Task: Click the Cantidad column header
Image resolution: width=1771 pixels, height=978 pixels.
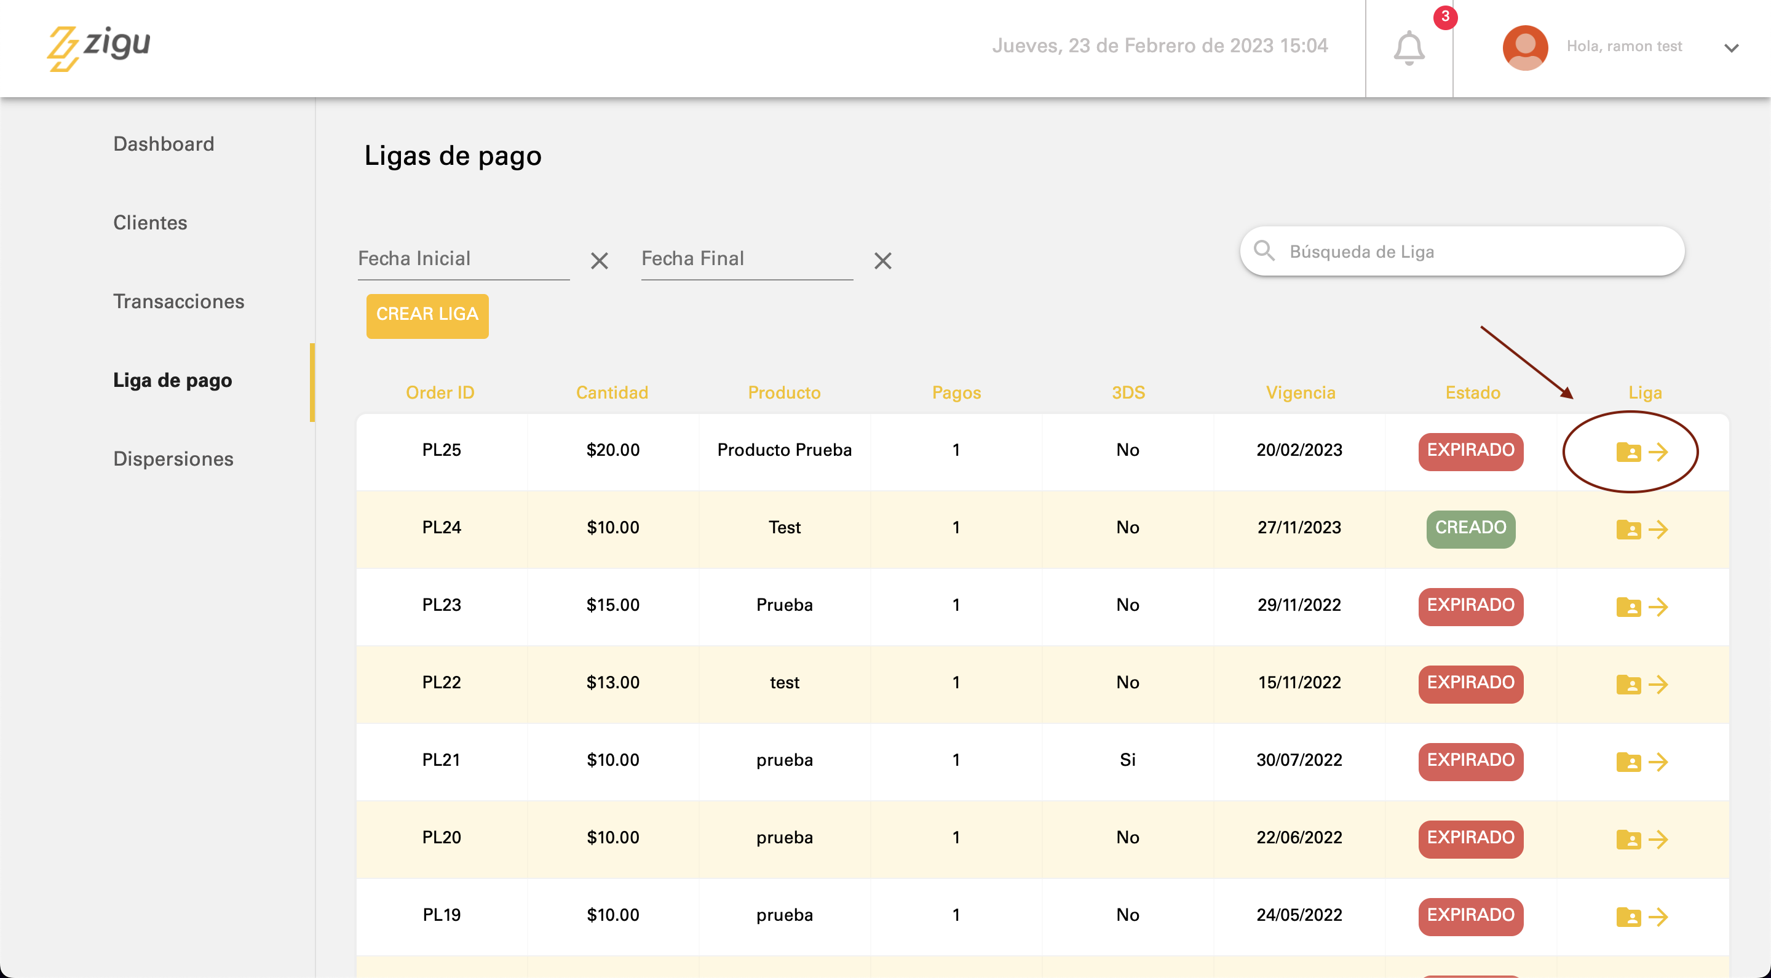Action: click(612, 392)
